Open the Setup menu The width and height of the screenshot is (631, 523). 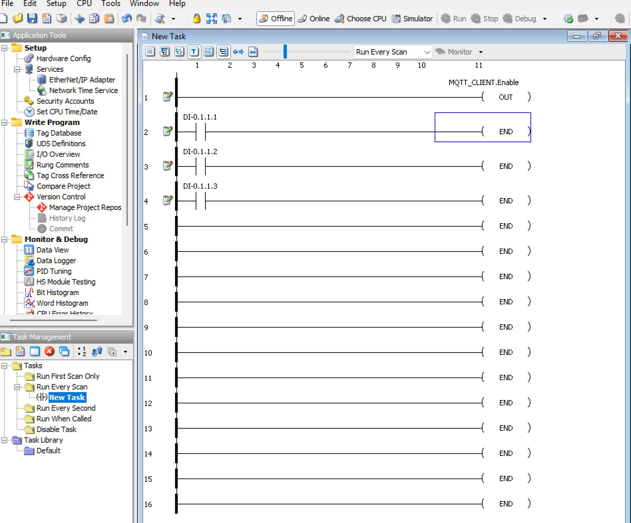56,4
